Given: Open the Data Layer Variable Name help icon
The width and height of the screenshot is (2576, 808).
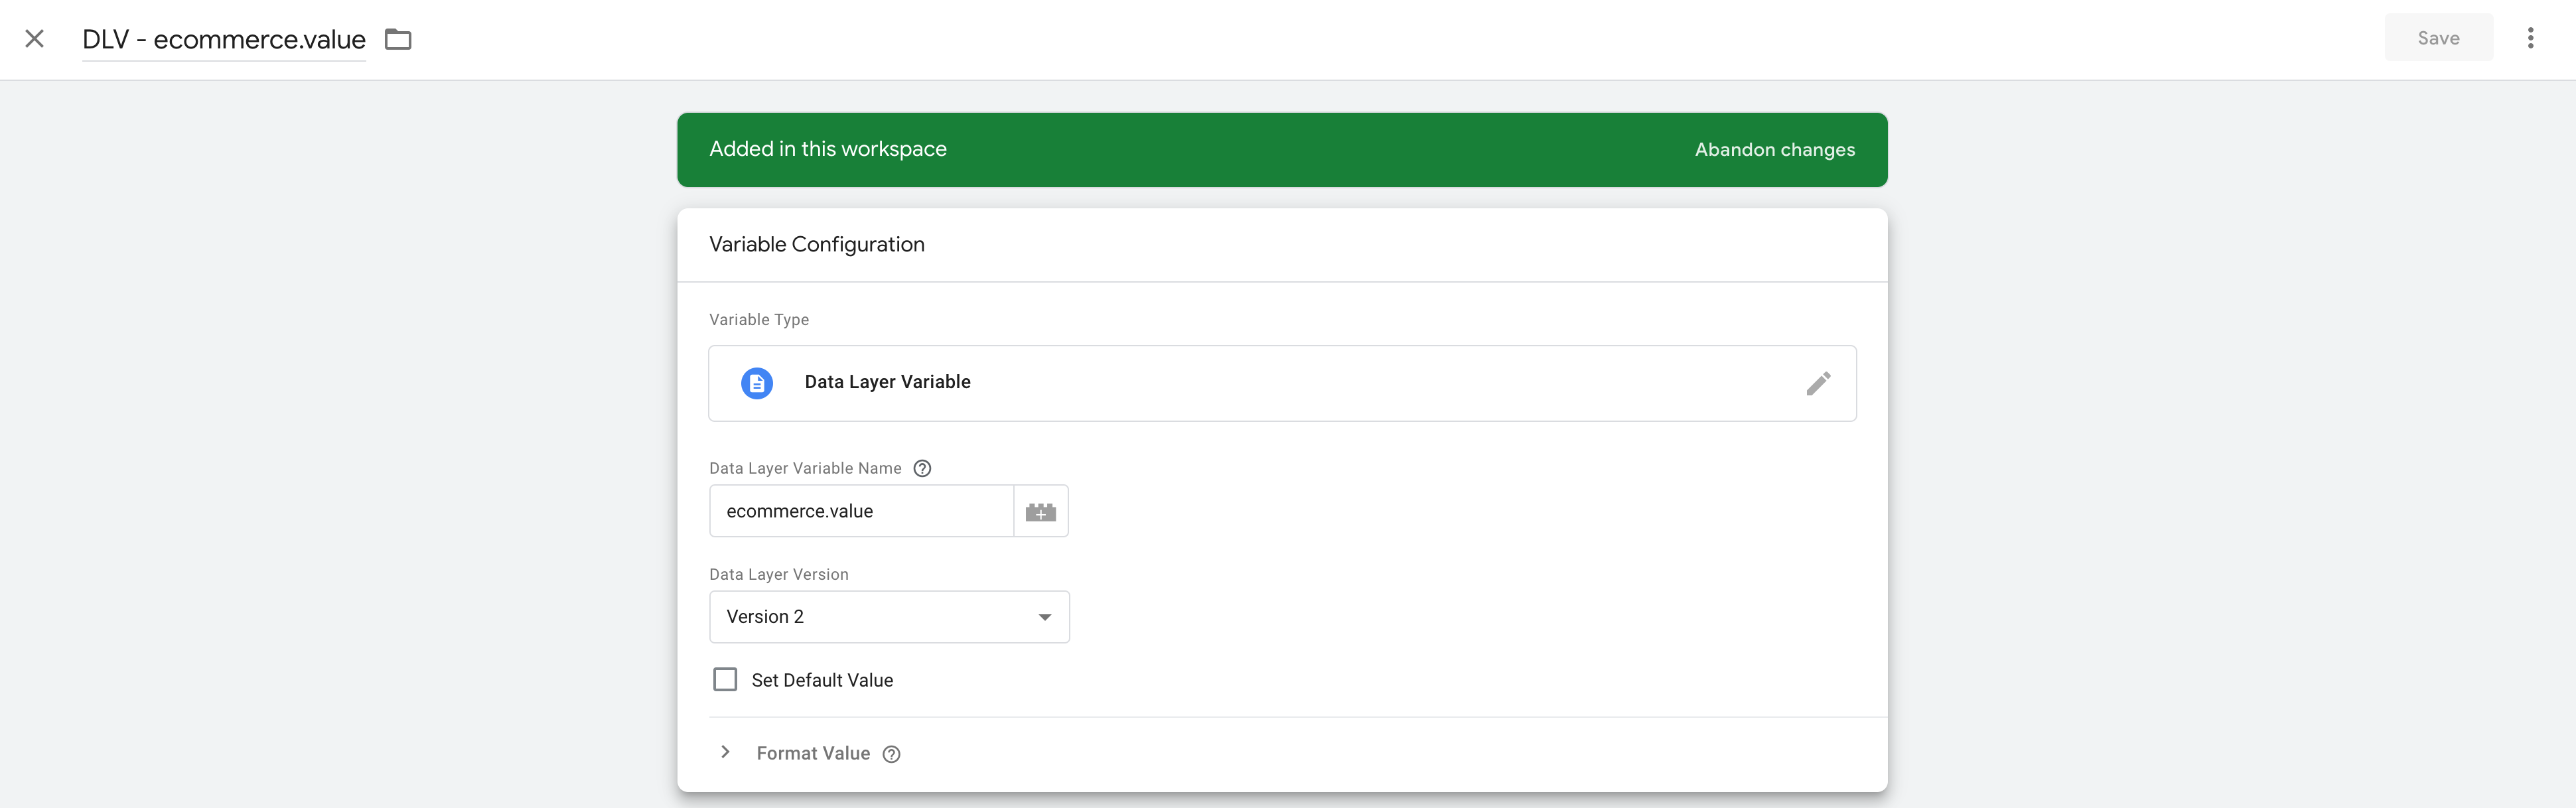Looking at the screenshot, I should pos(922,467).
